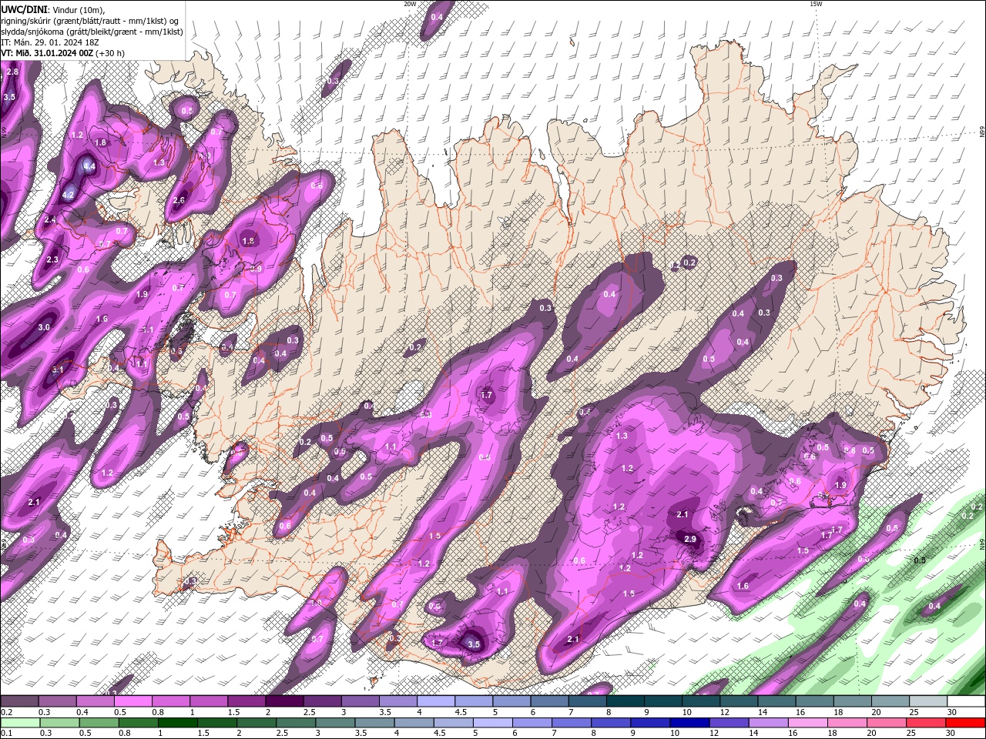Click the '15W' longitude label
This screenshot has width=986, height=739.
click(815, 4)
